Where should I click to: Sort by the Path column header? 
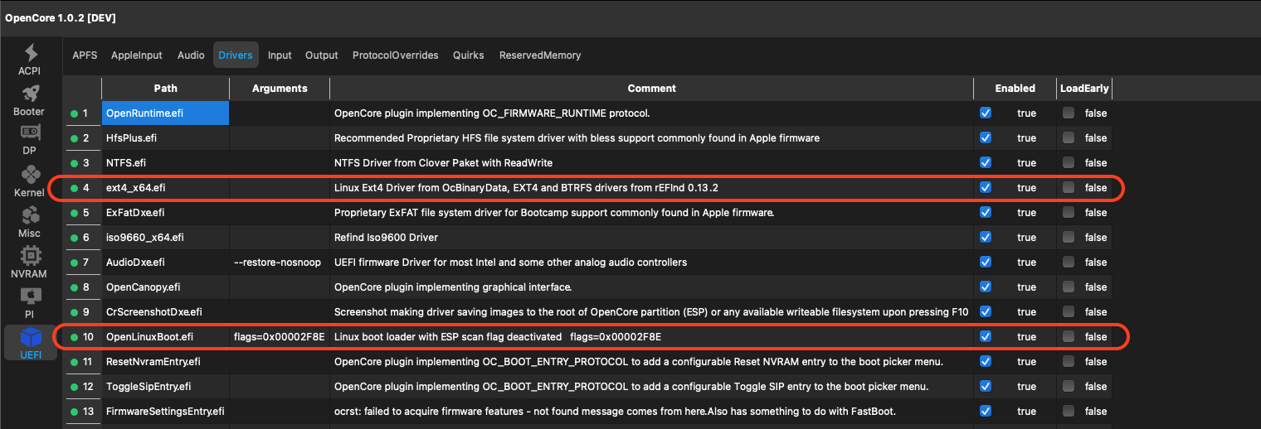165,89
